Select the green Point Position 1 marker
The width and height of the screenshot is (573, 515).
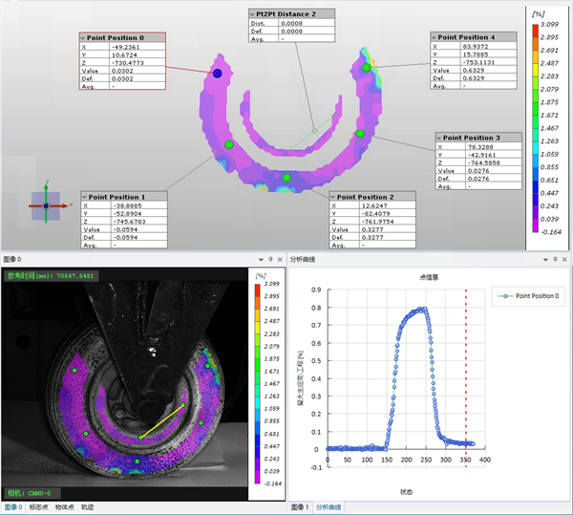click(228, 144)
